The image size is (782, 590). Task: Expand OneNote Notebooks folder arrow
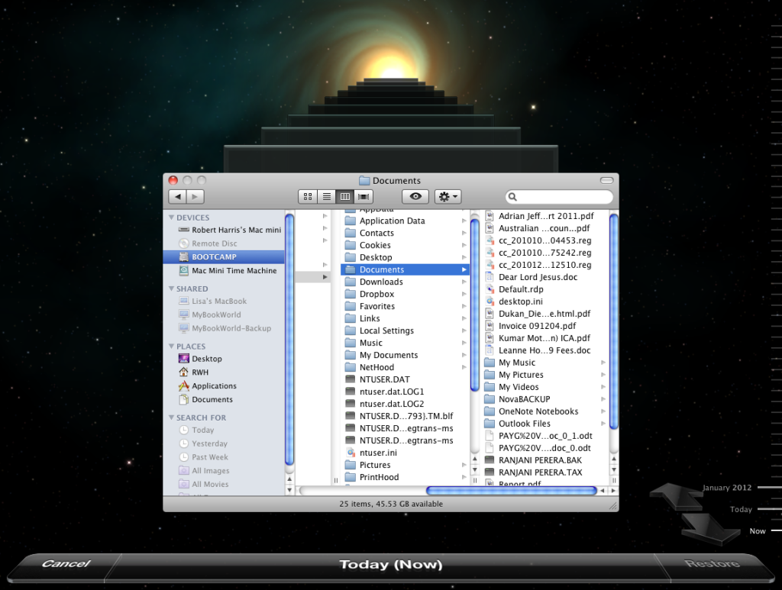603,411
